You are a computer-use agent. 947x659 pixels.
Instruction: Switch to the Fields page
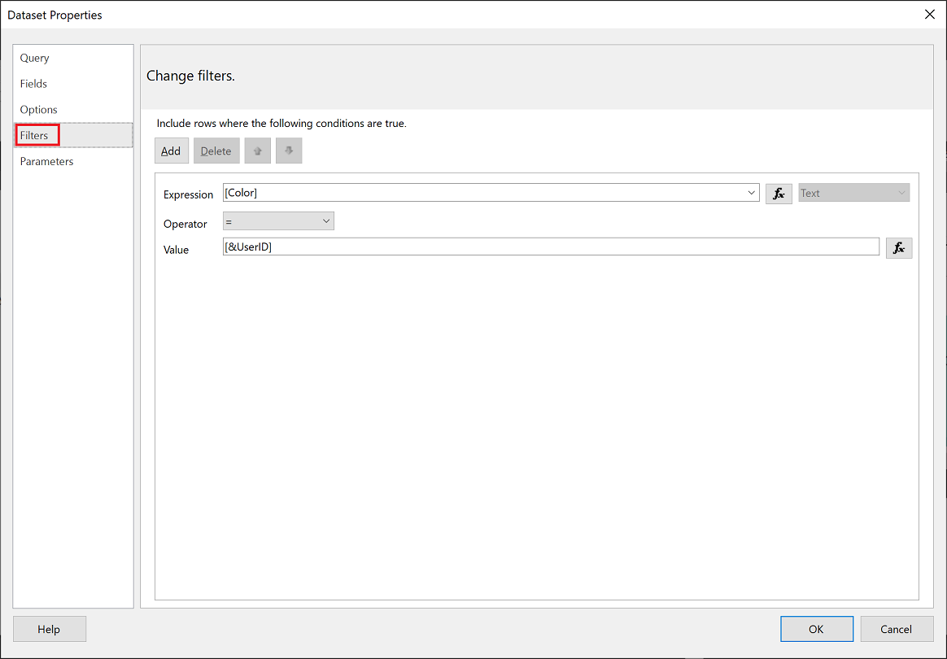(33, 84)
